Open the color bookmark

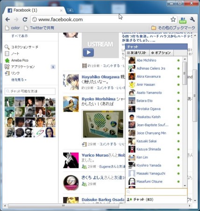coord(13,28)
